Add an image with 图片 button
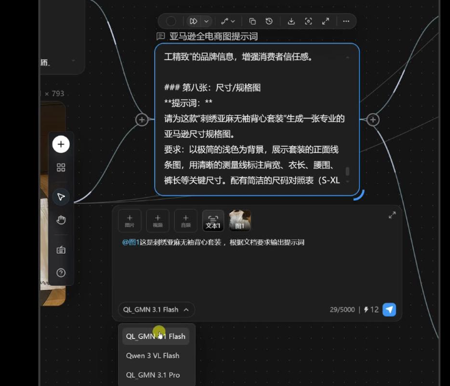This screenshot has width=450, height=386. coord(130,221)
